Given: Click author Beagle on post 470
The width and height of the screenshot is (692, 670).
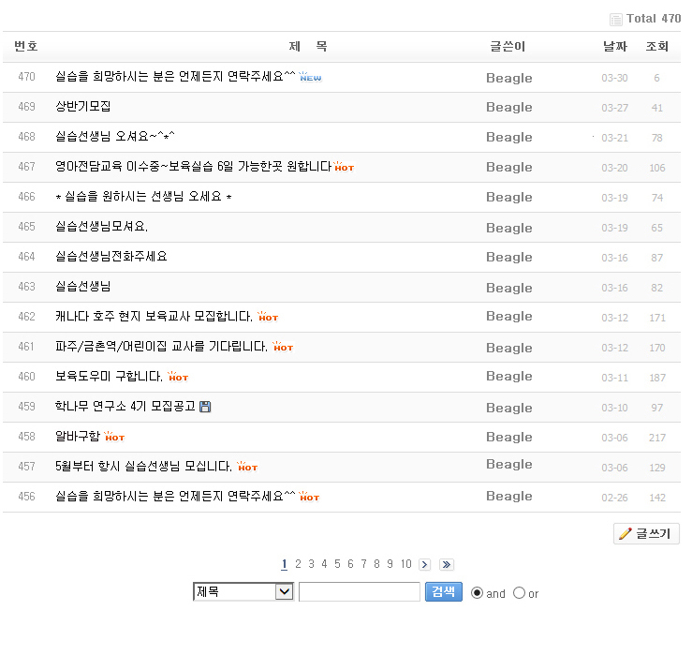Looking at the screenshot, I should coord(509,78).
